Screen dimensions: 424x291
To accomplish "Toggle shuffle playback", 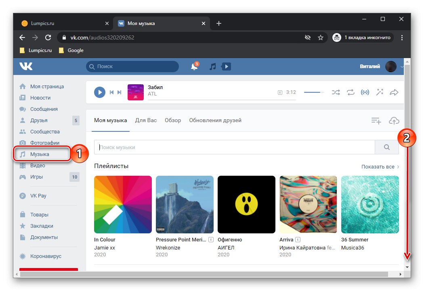I will pyautogui.click(x=336, y=92).
